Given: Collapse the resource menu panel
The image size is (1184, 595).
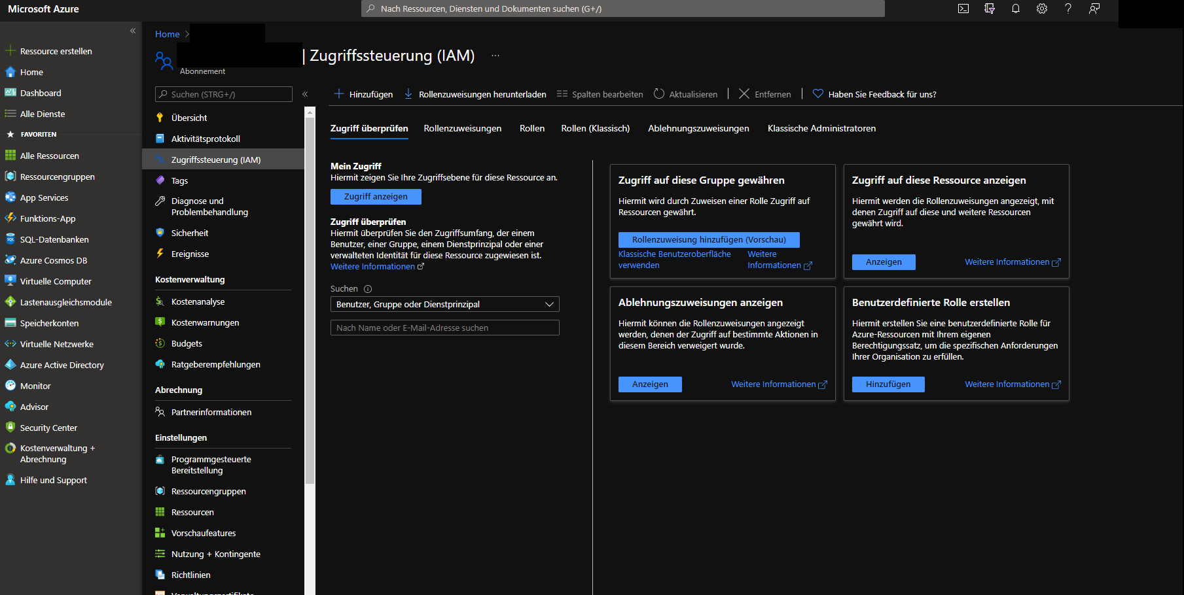Looking at the screenshot, I should pyautogui.click(x=305, y=94).
